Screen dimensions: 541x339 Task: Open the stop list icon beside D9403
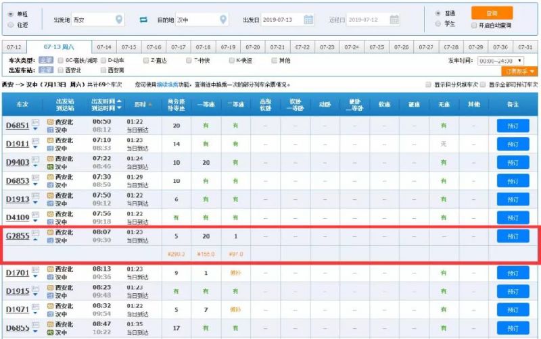click(35, 159)
